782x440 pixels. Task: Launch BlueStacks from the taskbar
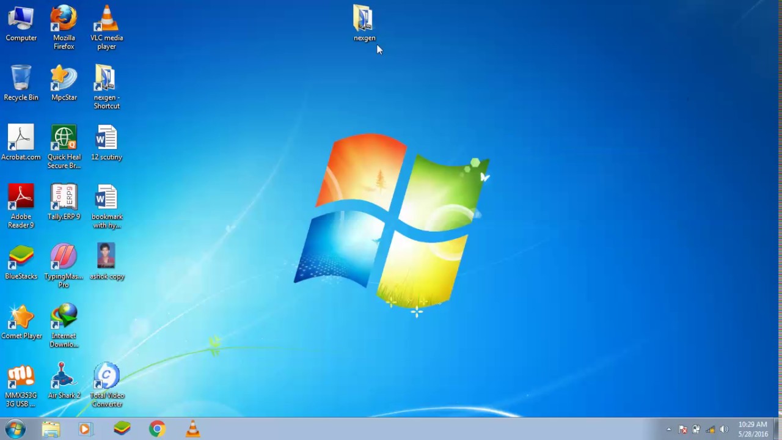[x=122, y=429]
